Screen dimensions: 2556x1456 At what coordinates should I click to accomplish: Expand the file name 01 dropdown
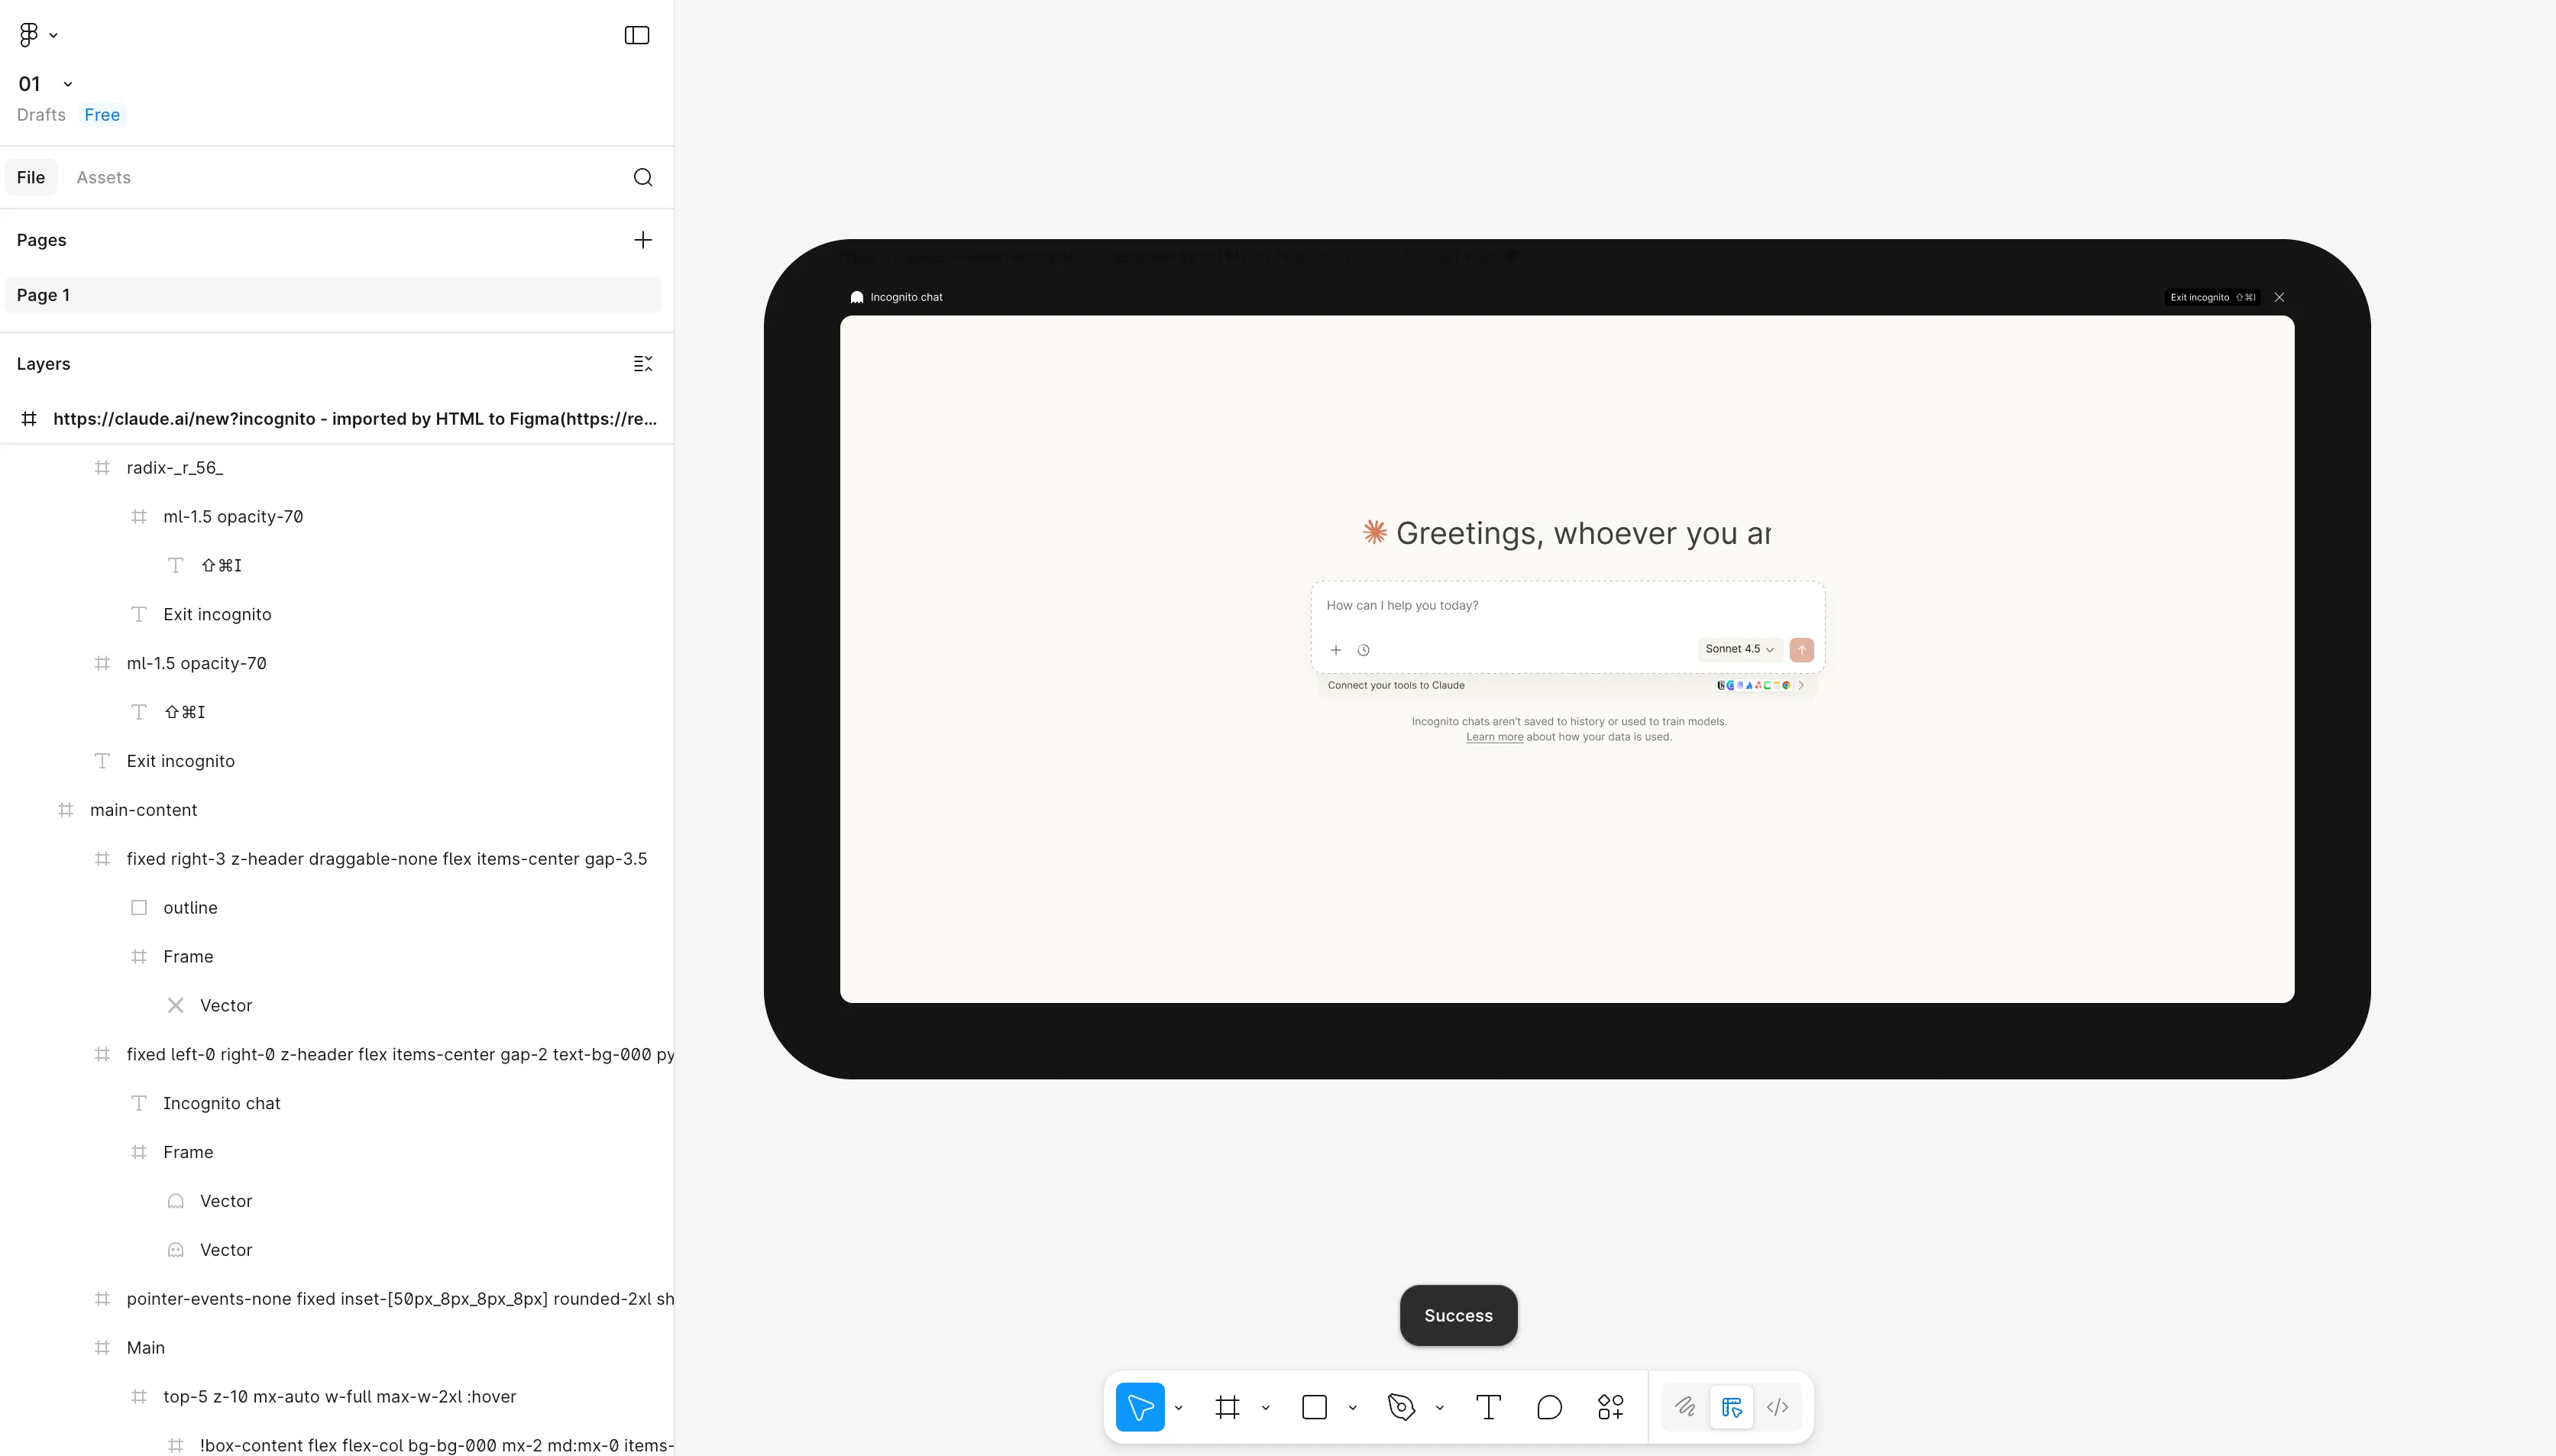pyautogui.click(x=67, y=84)
